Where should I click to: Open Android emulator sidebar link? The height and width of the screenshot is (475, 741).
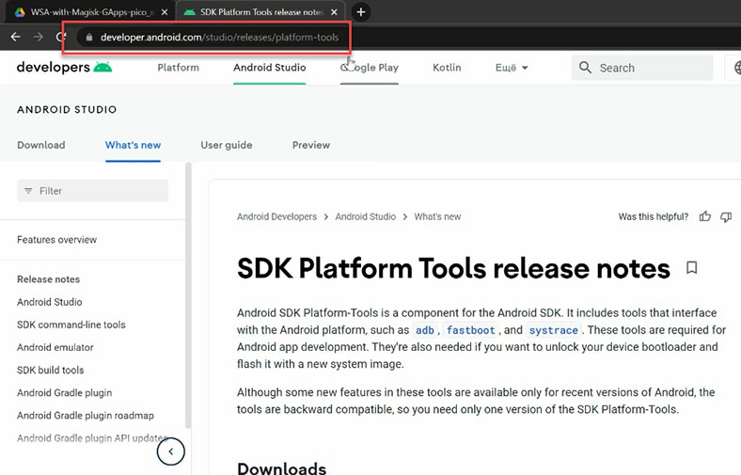pyautogui.click(x=55, y=347)
